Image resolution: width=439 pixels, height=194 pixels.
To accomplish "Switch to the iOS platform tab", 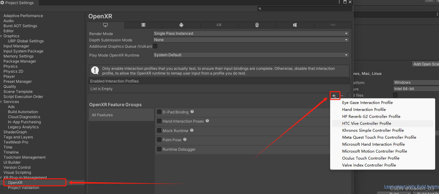I will pos(219,25).
